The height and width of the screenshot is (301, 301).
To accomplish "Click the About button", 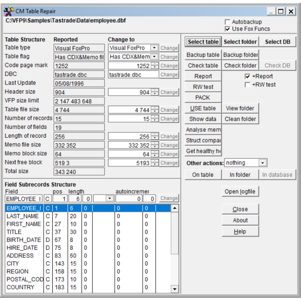I will click(240, 220).
